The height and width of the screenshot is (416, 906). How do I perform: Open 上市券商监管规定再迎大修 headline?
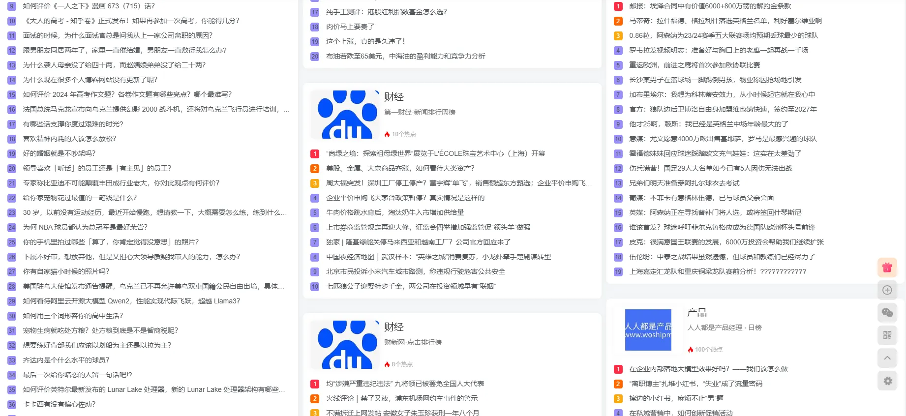(x=428, y=227)
